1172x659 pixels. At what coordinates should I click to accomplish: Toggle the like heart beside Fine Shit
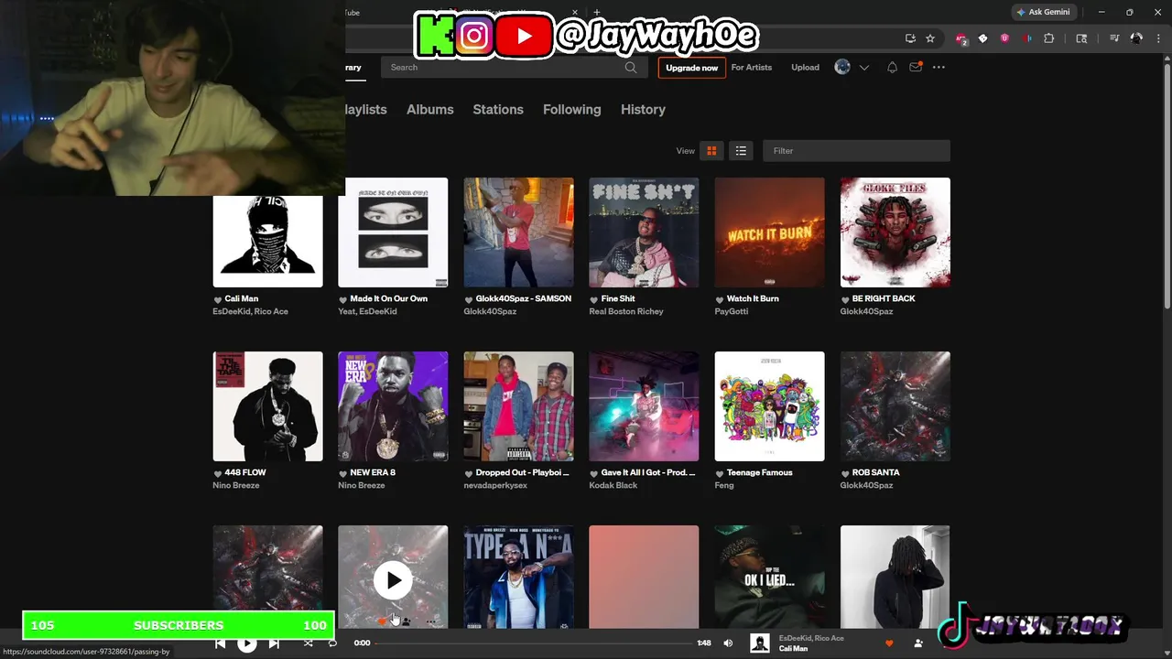pos(594,299)
